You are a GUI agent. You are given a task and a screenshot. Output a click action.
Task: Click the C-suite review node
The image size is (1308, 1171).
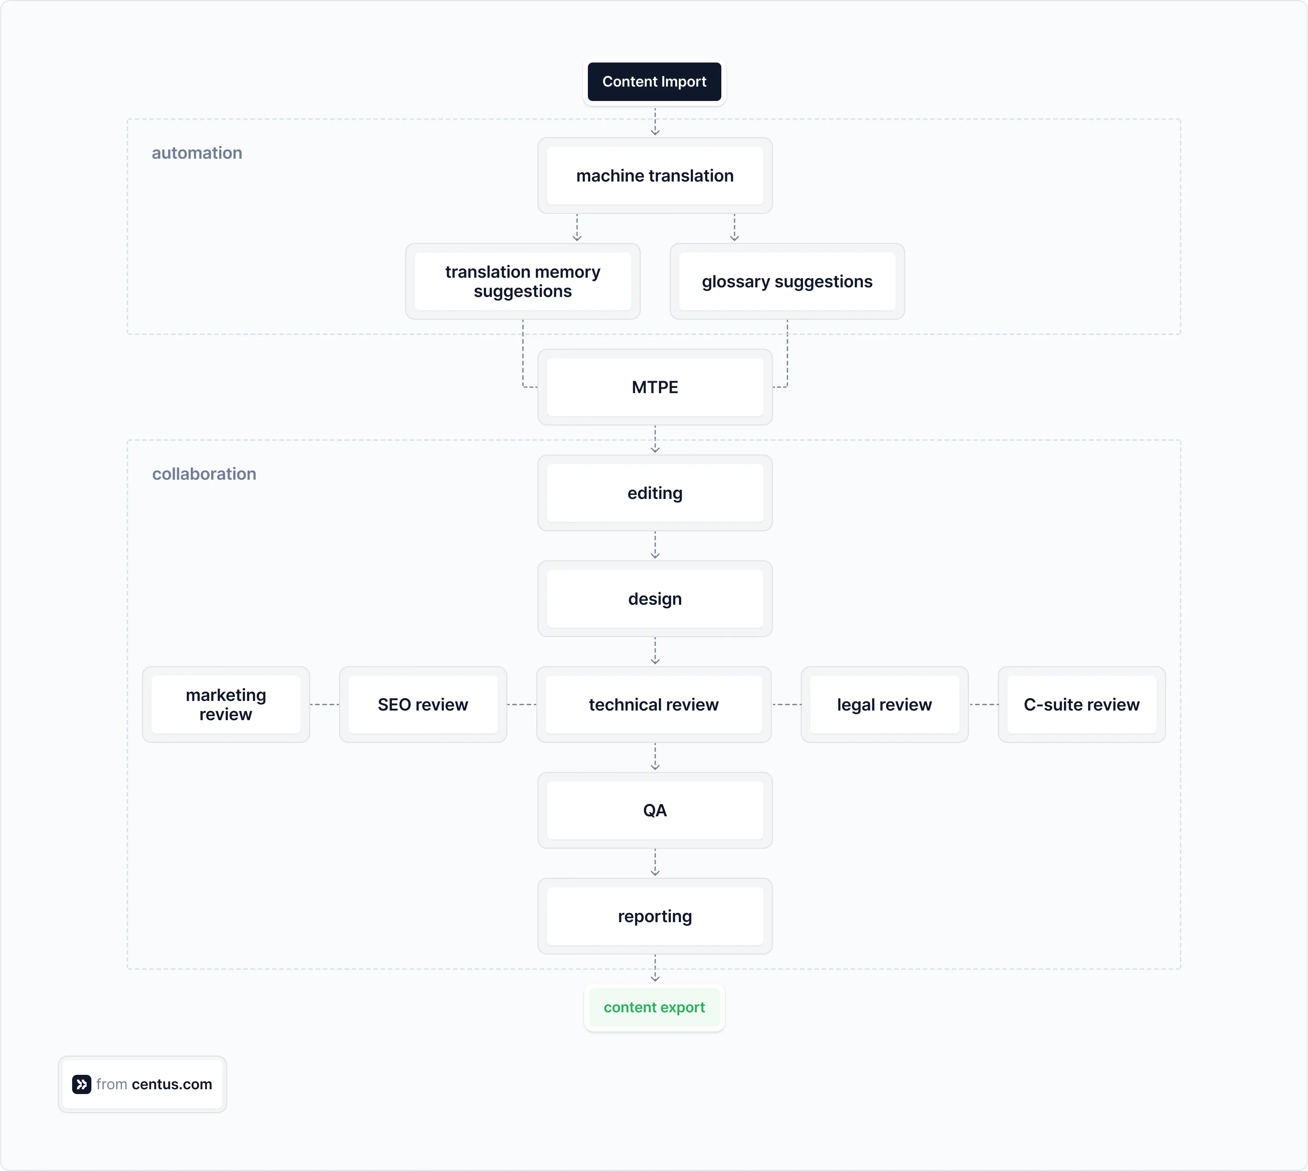click(x=1082, y=705)
